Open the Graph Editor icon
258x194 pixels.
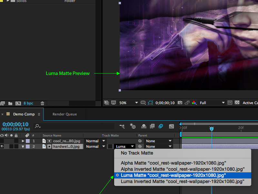click(172, 126)
